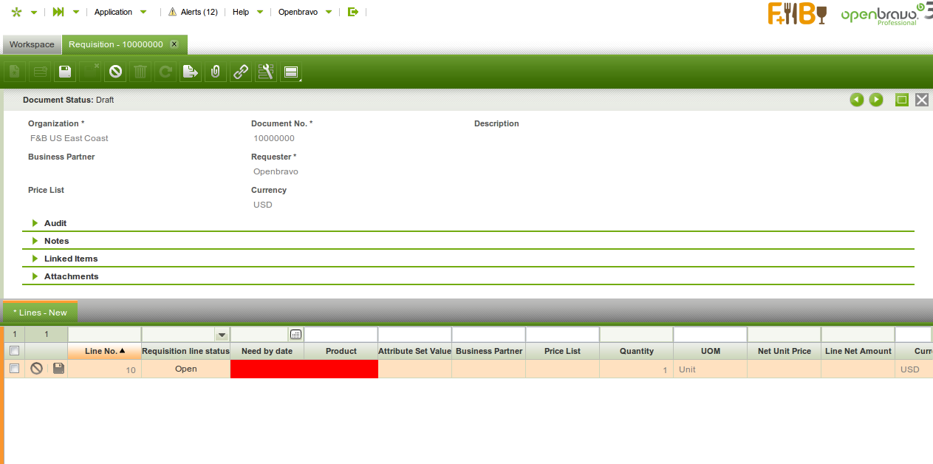Switch to the Workspace tab

(32, 44)
